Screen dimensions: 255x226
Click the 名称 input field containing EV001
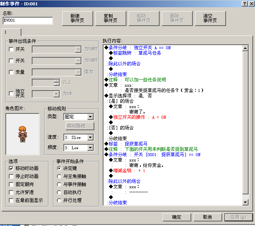pos(28,21)
